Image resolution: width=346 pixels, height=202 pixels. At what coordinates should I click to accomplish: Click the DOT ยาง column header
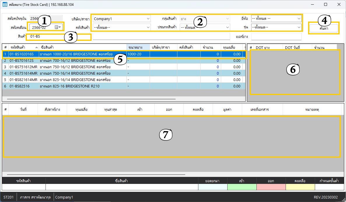[263, 47]
